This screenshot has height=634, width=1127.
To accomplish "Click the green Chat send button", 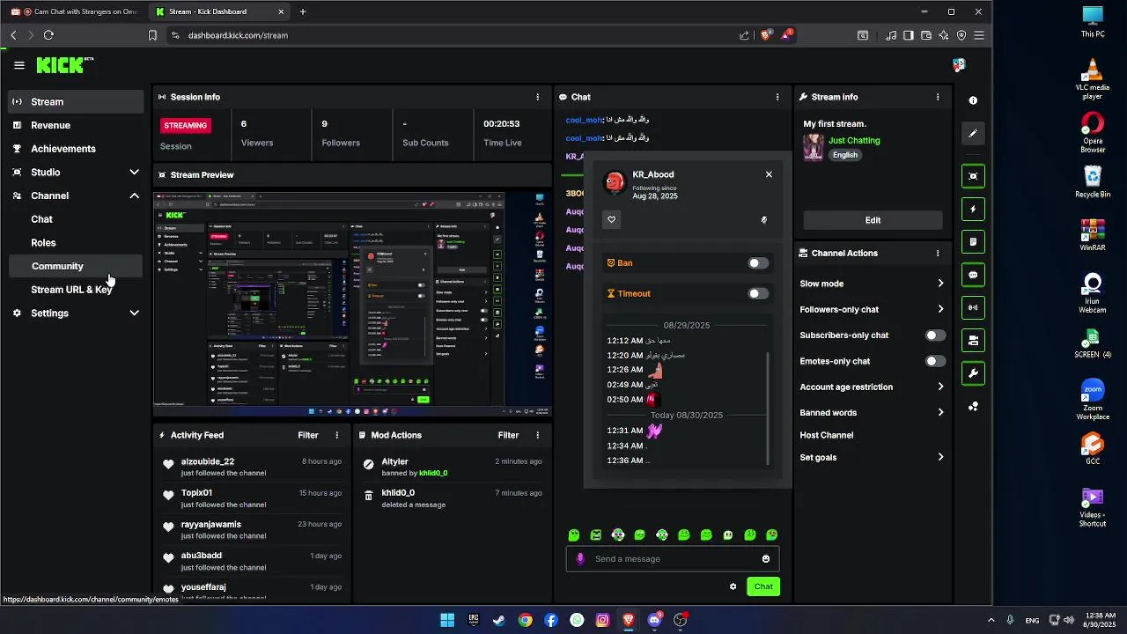I will pos(763,586).
